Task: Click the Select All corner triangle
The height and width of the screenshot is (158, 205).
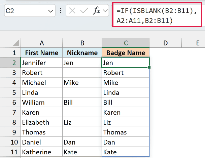Action: point(16,43)
